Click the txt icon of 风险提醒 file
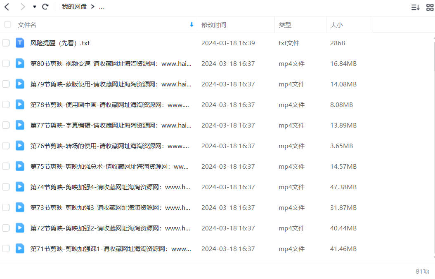Image resolution: width=435 pixels, height=279 pixels. [20, 43]
